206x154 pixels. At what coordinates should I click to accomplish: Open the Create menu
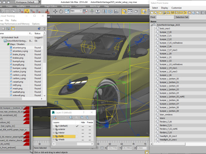coord(9,6)
